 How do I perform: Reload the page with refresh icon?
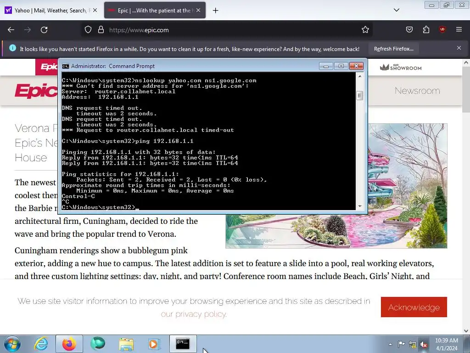[44, 30]
